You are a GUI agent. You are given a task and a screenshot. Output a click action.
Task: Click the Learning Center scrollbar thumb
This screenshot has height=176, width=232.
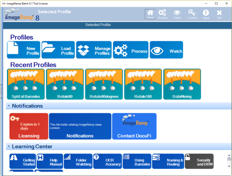click(x=229, y=159)
